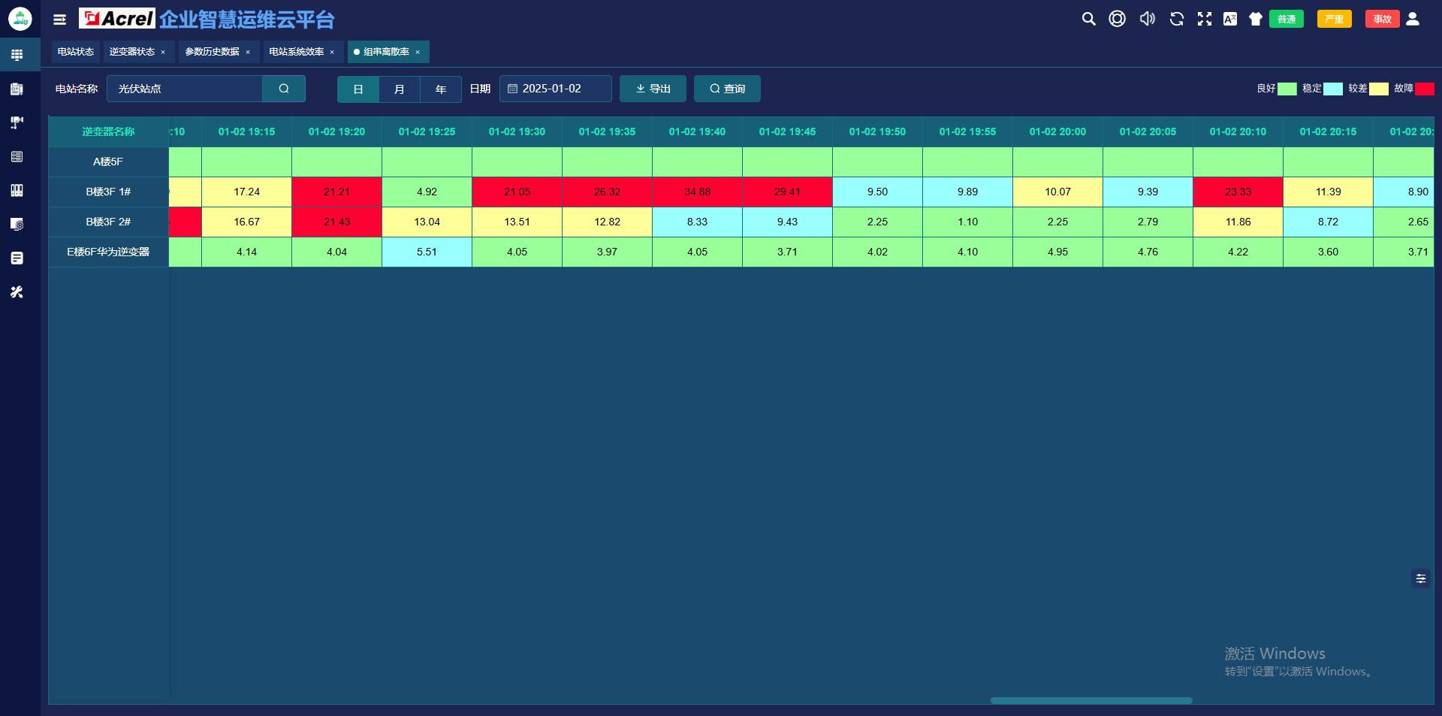Click the 导出 export button
The height and width of the screenshot is (716, 1442).
[x=653, y=89]
